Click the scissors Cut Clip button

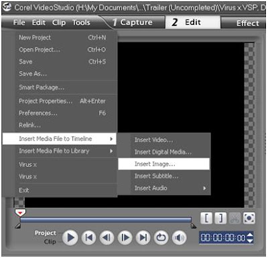pos(234,218)
